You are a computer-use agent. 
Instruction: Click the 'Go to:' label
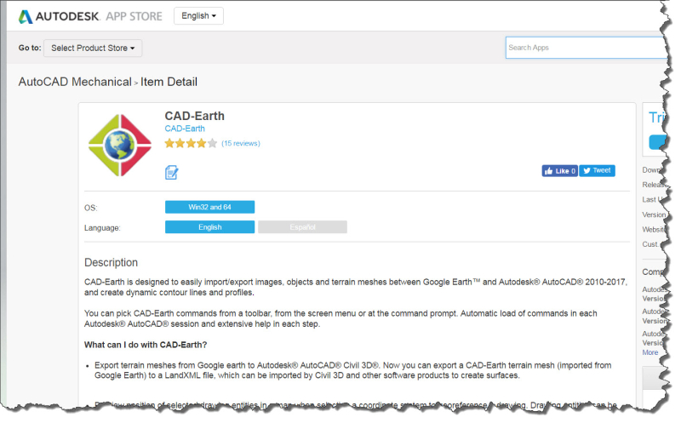coord(30,48)
